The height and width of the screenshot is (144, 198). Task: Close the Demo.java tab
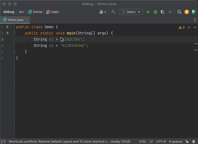27,20
